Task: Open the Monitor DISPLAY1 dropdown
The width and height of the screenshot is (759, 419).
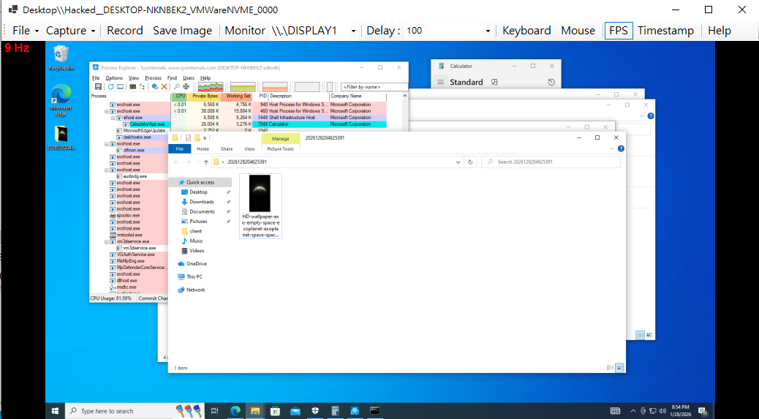Action: click(353, 31)
